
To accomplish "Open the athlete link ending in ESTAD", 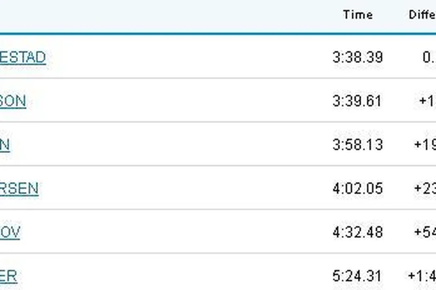I will (x=22, y=57).
